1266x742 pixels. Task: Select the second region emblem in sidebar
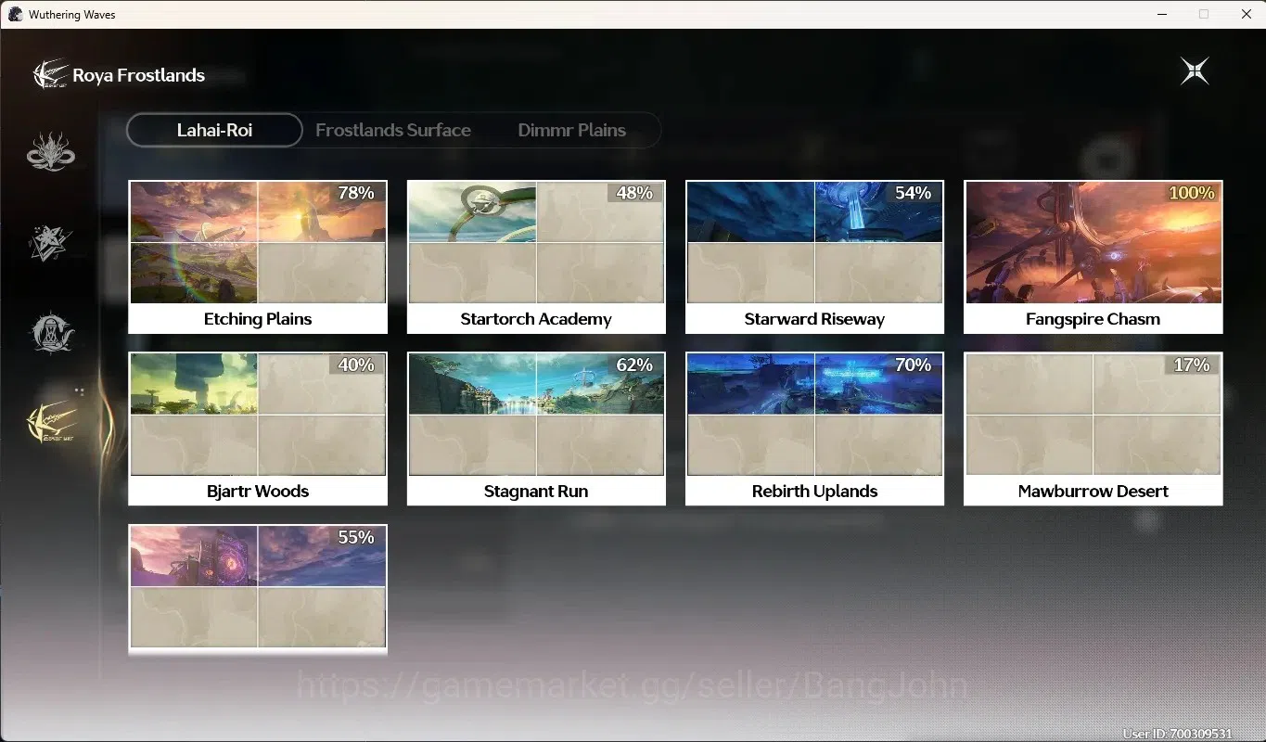coord(51,242)
